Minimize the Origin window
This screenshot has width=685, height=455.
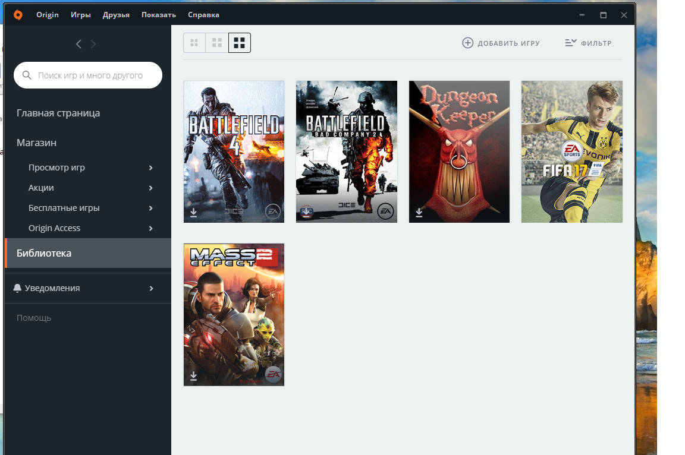(x=582, y=15)
